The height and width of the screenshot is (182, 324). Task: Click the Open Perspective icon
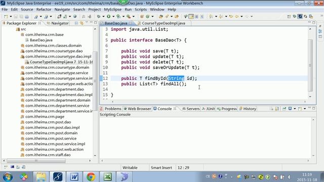[x=289, y=17]
